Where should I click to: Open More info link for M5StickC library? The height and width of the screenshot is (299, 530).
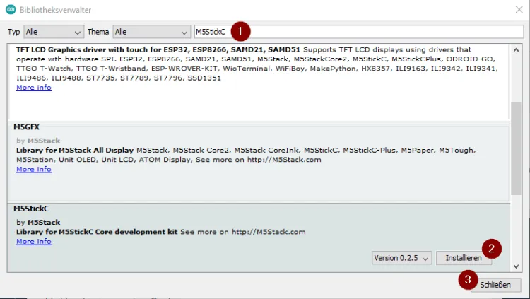click(x=34, y=242)
